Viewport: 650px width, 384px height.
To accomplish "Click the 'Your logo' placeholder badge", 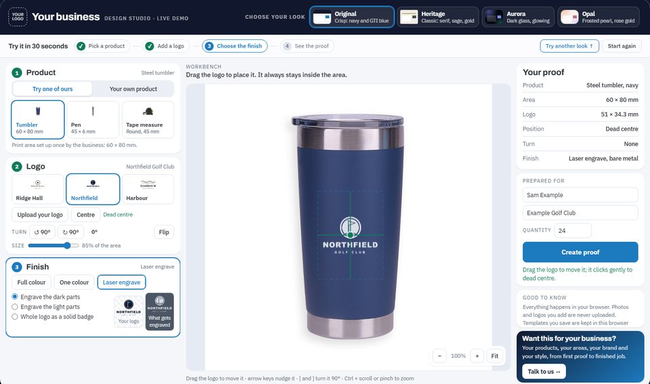I will tap(18, 17).
